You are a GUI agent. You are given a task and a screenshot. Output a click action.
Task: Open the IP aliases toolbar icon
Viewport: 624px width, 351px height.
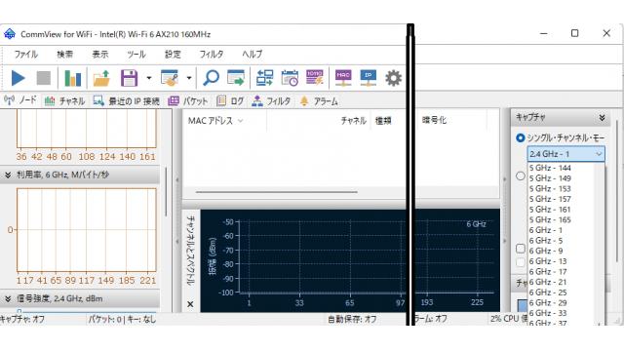[369, 78]
